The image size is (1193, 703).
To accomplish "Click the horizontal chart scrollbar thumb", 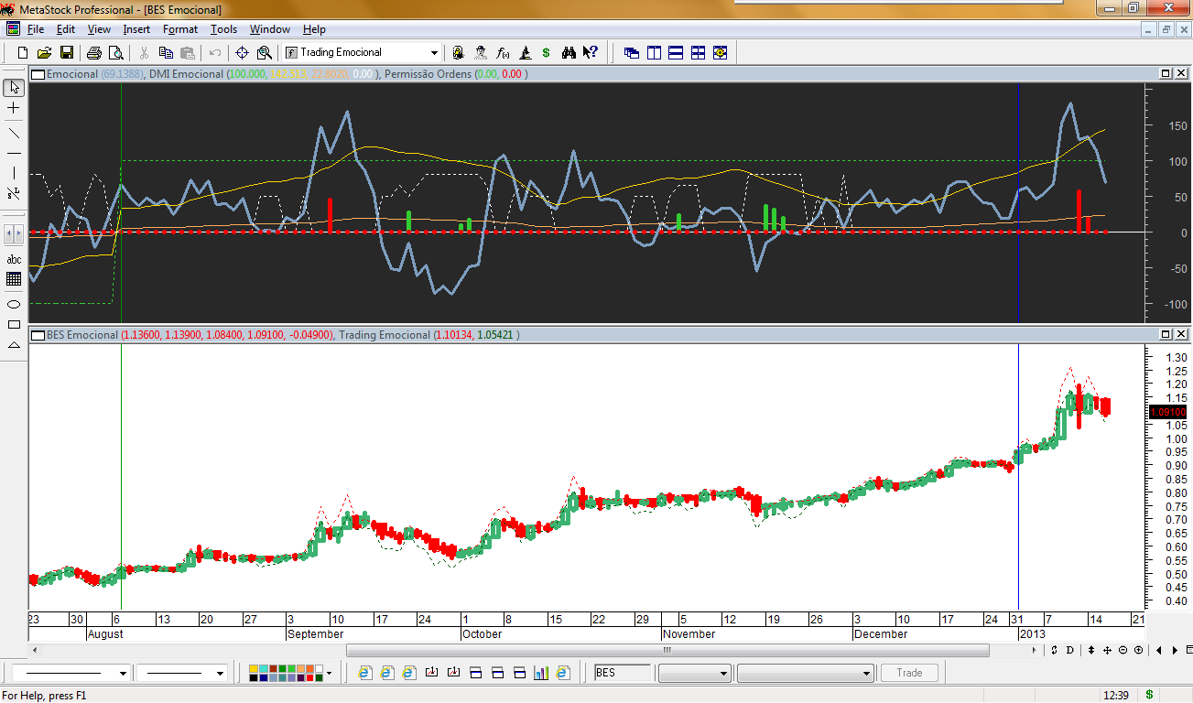I will pyautogui.click(x=667, y=650).
